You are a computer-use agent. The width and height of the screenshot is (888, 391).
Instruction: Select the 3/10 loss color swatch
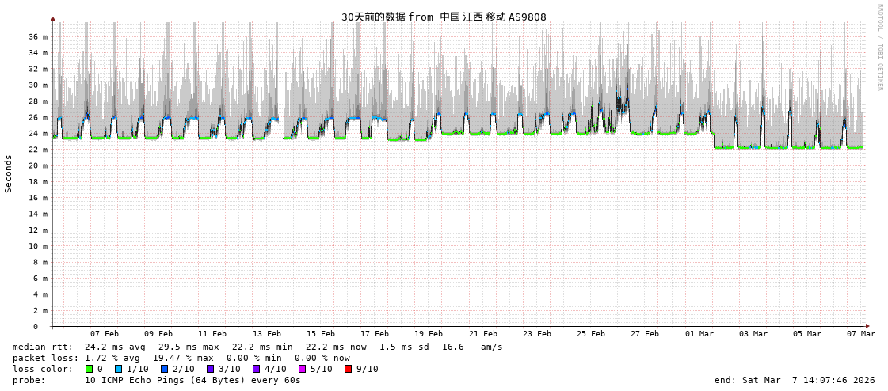pos(211,369)
